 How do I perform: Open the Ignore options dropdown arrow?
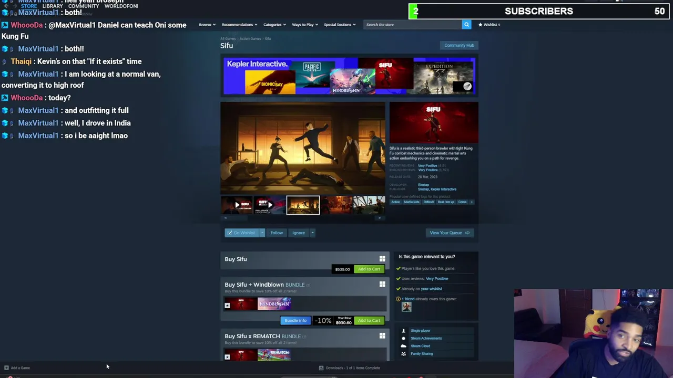click(x=312, y=233)
